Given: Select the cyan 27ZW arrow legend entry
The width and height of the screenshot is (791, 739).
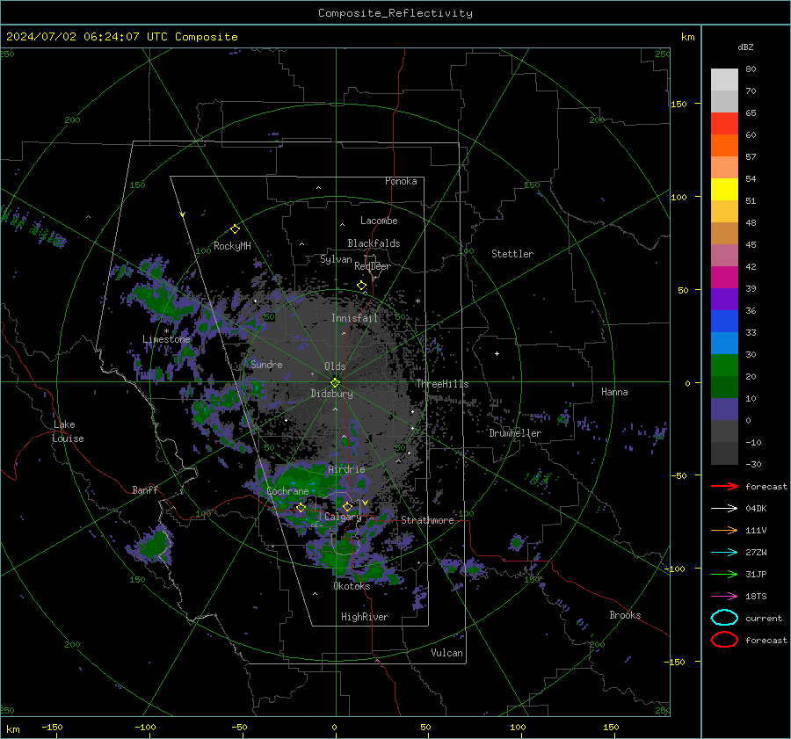Looking at the screenshot, I should [724, 553].
